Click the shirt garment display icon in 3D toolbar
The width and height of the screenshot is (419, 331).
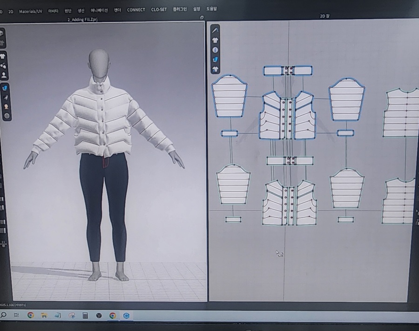pyautogui.click(x=3, y=56)
